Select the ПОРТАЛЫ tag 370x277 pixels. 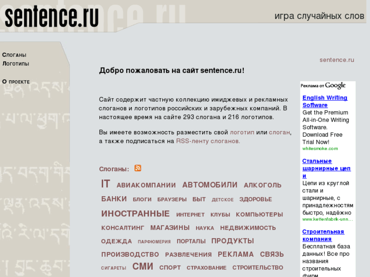(191, 241)
